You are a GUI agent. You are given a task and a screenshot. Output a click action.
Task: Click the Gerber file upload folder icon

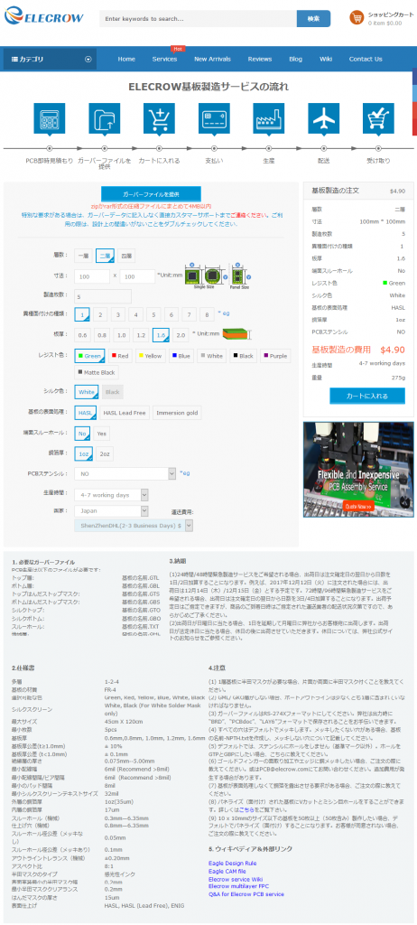105,118
